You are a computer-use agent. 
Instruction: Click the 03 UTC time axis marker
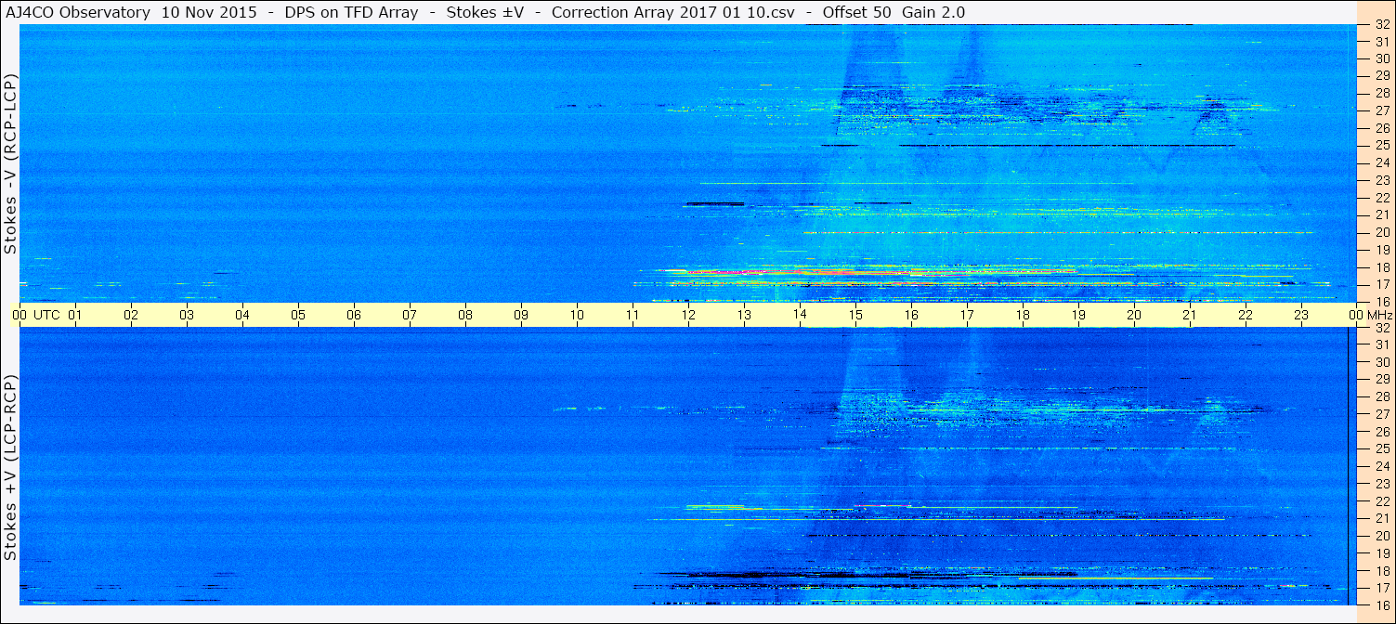[x=187, y=315]
